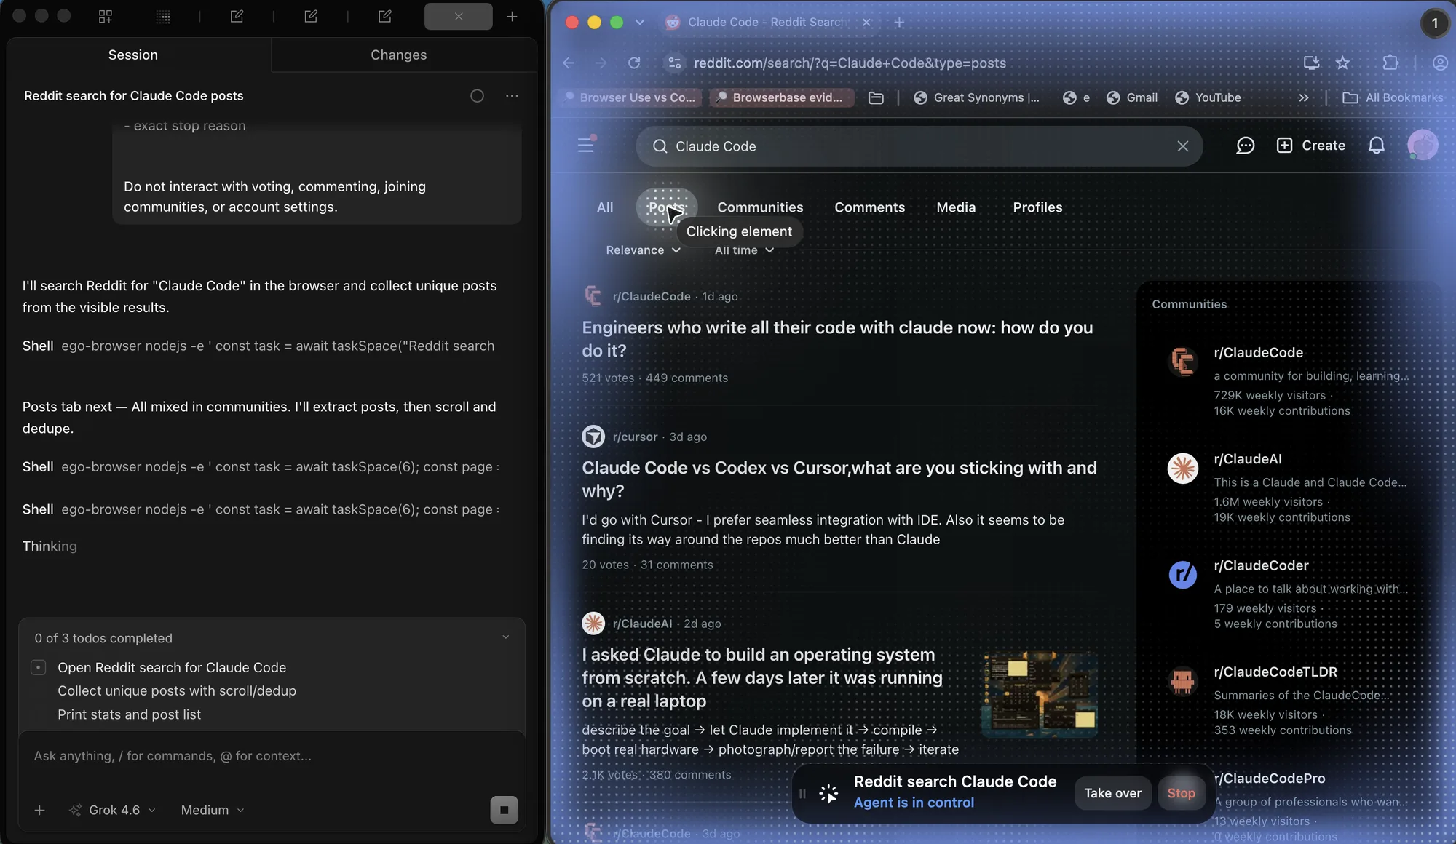The image size is (1456, 844).
Task: Collapse the todos list chevron
Action: click(505, 637)
